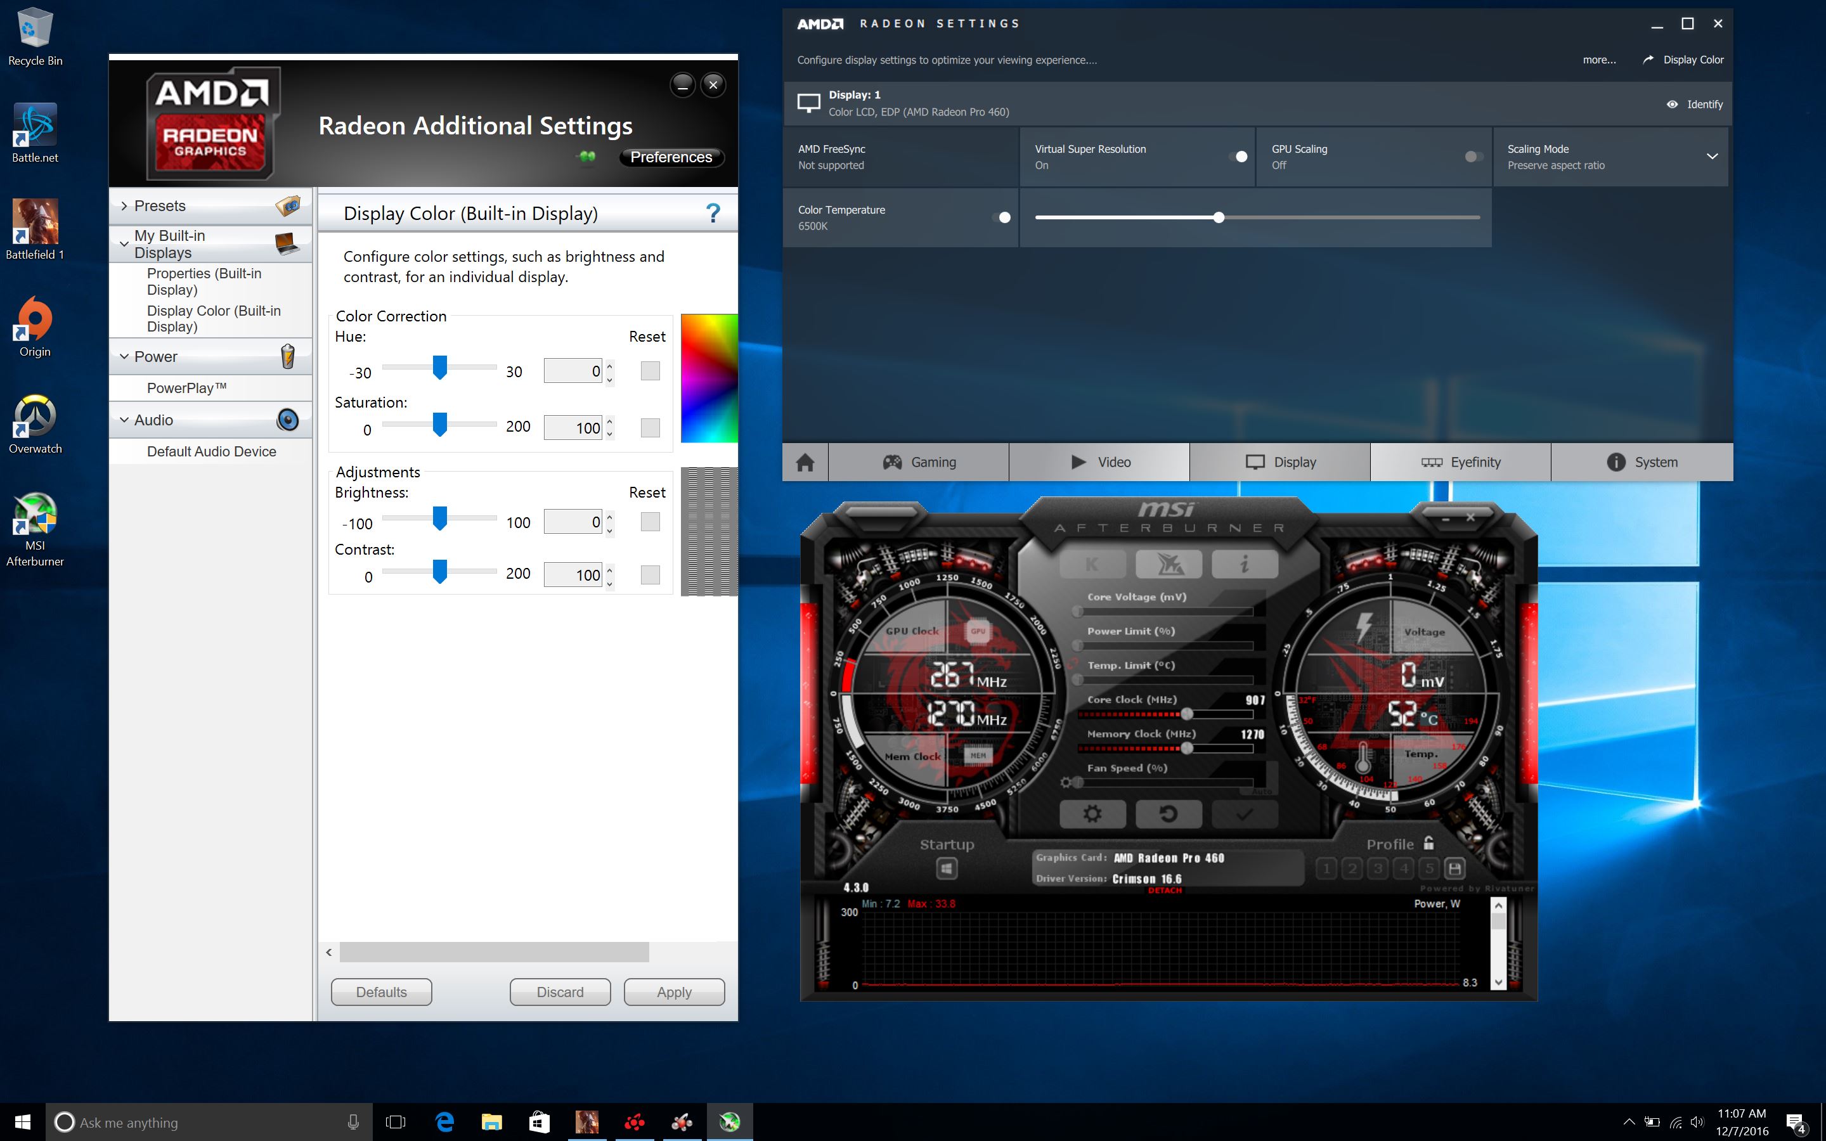Viewport: 1826px width, 1141px height.
Task: Identify Display 1 with the eye button
Action: coord(1695,104)
